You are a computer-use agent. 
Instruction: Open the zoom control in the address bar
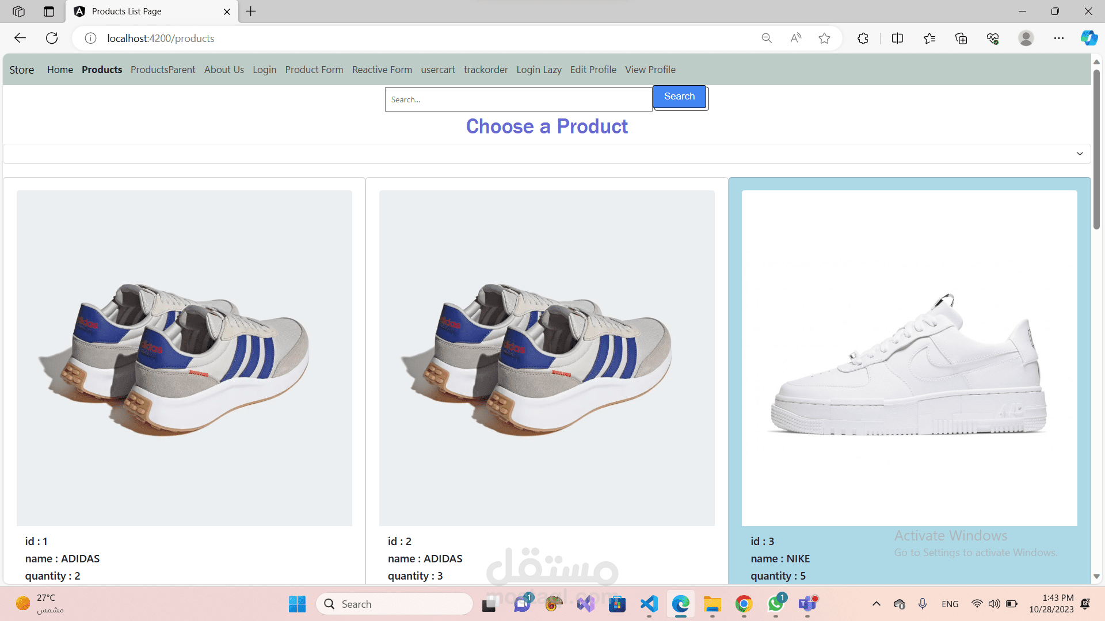coord(767,39)
